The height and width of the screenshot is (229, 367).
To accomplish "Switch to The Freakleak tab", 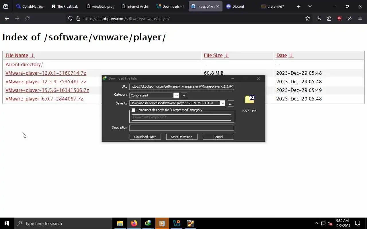I will point(65,6).
